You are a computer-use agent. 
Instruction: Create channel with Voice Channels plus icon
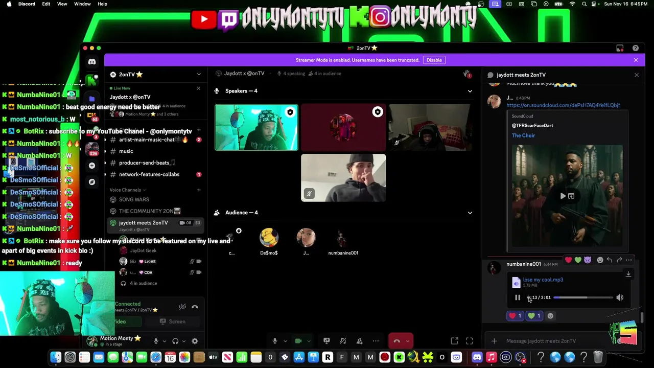pos(199,190)
